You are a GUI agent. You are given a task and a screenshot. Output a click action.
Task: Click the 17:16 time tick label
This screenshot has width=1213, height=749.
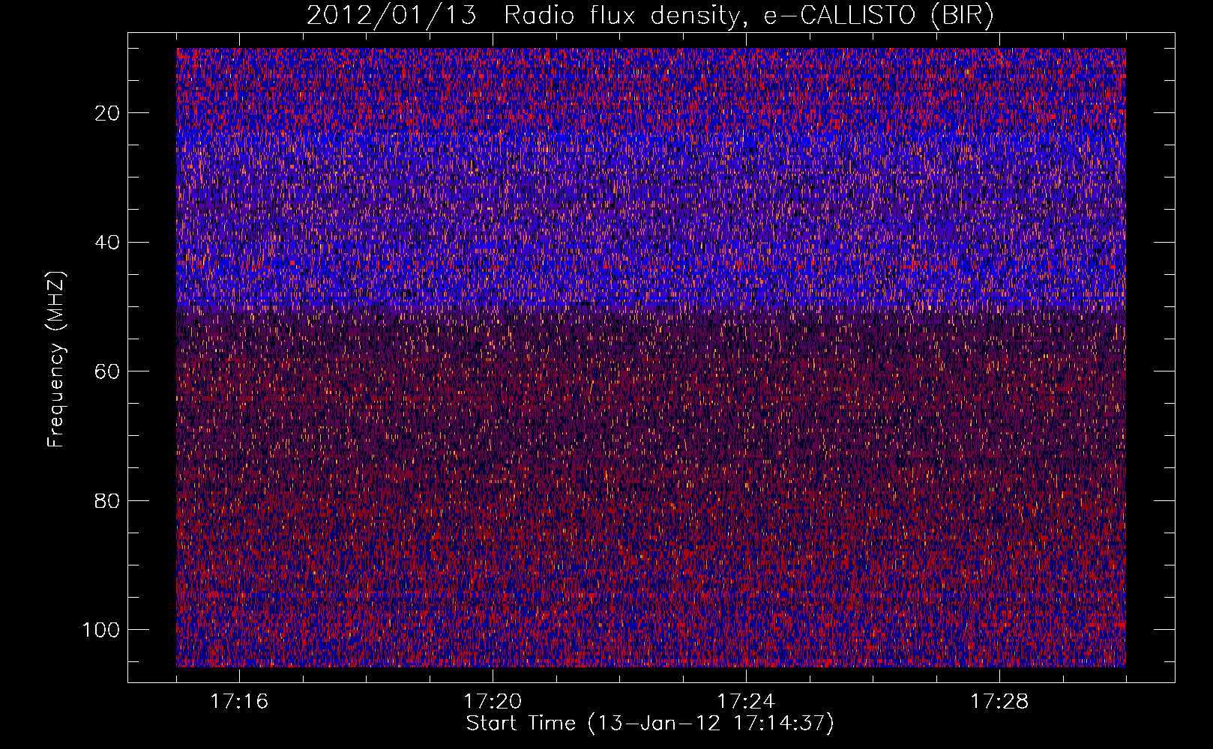[239, 702]
